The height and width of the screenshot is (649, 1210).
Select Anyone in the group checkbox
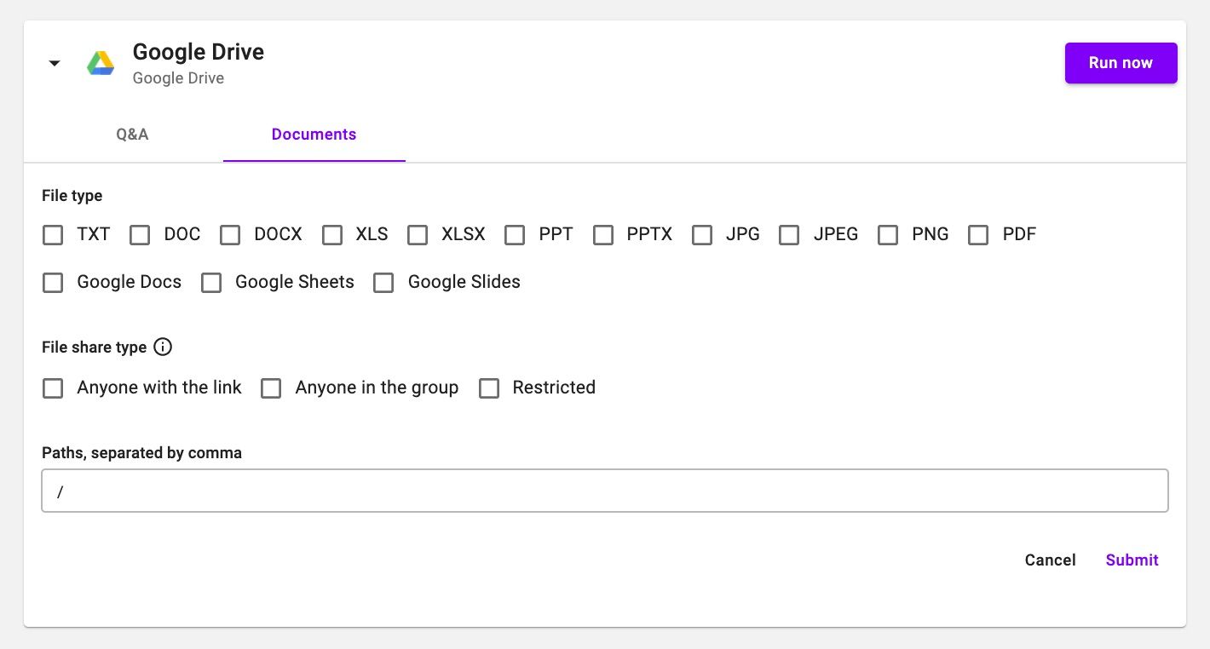pos(271,388)
